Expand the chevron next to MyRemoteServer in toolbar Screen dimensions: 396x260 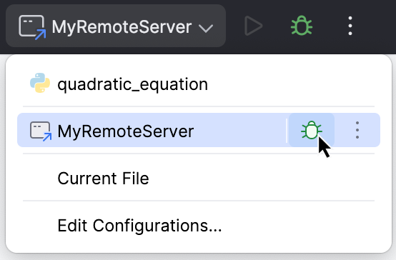tap(206, 28)
